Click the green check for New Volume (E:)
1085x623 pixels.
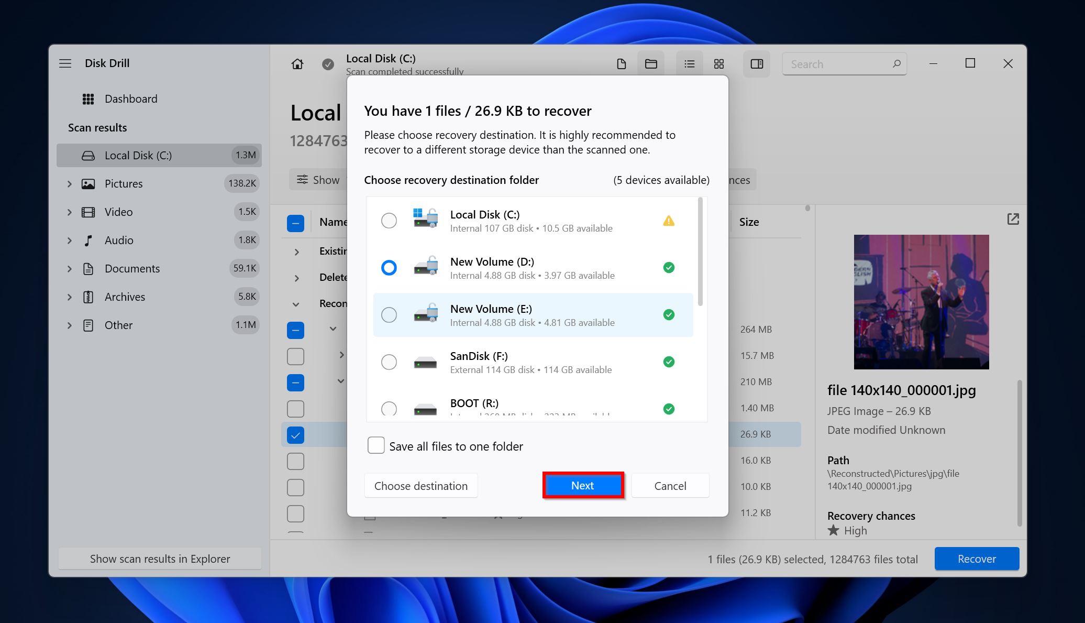[669, 315]
